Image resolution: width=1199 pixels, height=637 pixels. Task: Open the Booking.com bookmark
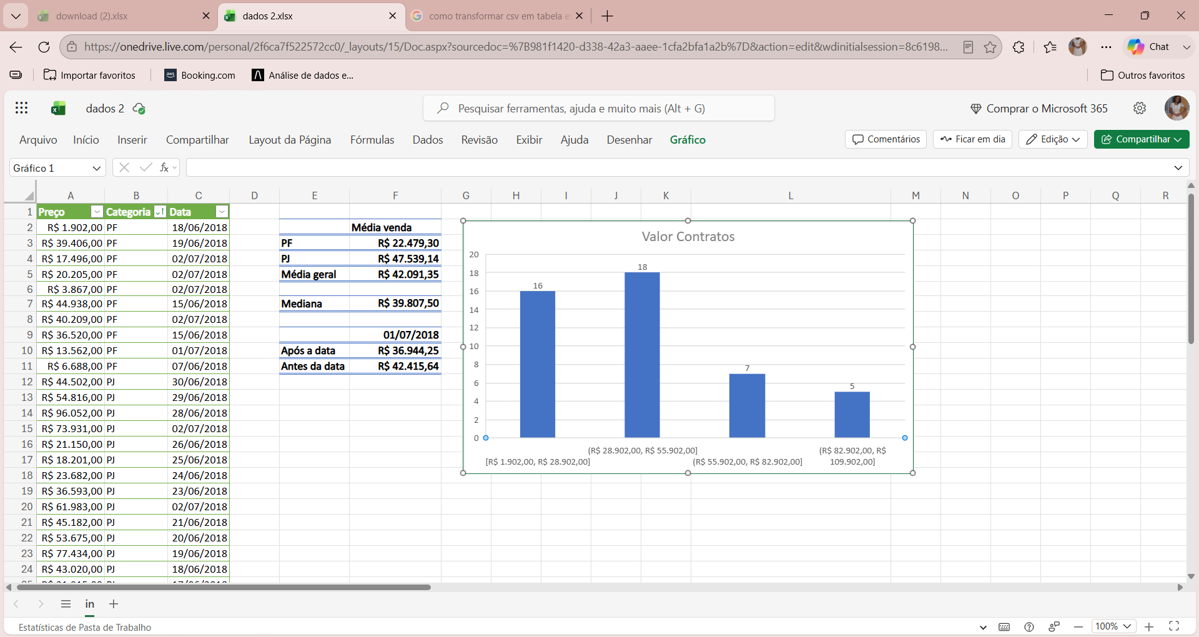(200, 75)
